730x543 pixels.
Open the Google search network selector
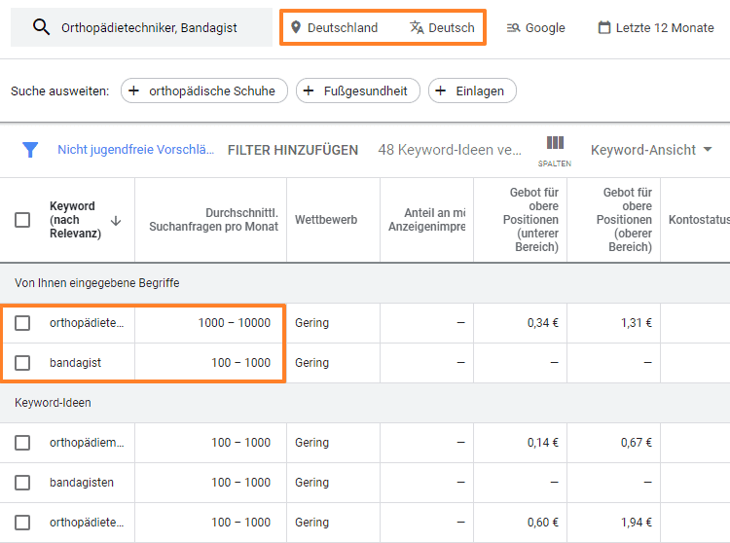pos(536,28)
